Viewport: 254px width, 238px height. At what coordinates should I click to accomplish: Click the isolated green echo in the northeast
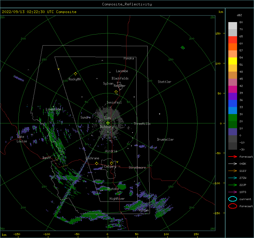point(183,48)
